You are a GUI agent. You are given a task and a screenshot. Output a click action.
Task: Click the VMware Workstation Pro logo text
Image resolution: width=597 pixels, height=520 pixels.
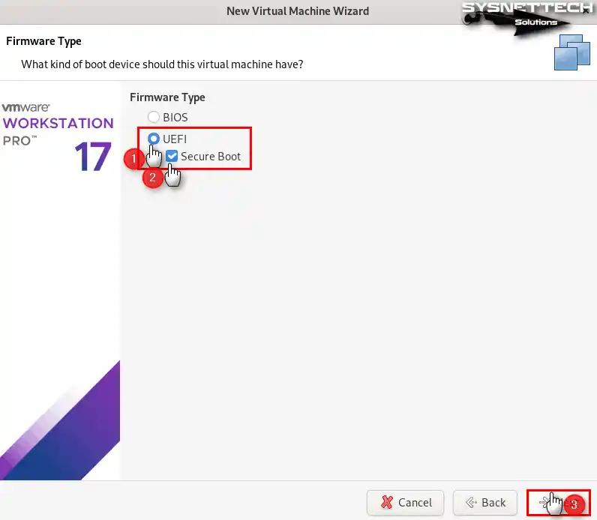58,124
